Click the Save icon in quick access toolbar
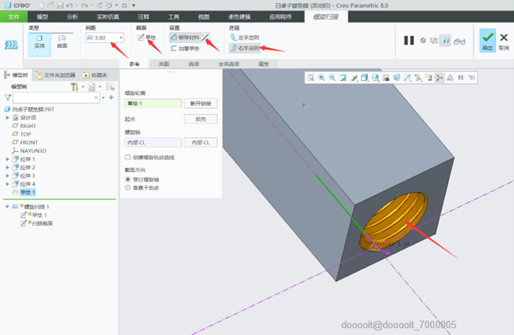Image resolution: width=514 pixels, height=335 pixels. tap(60, 5)
